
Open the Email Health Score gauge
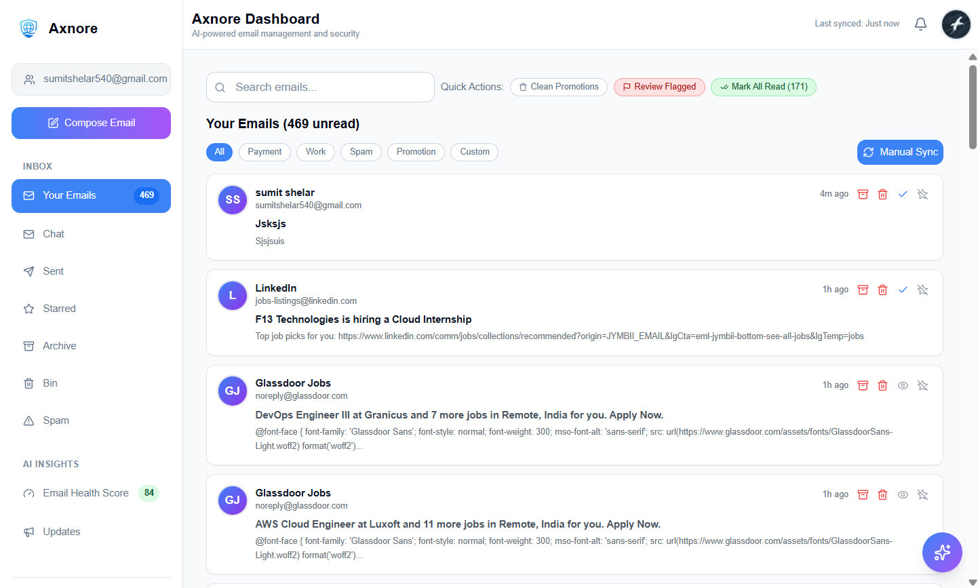point(28,493)
